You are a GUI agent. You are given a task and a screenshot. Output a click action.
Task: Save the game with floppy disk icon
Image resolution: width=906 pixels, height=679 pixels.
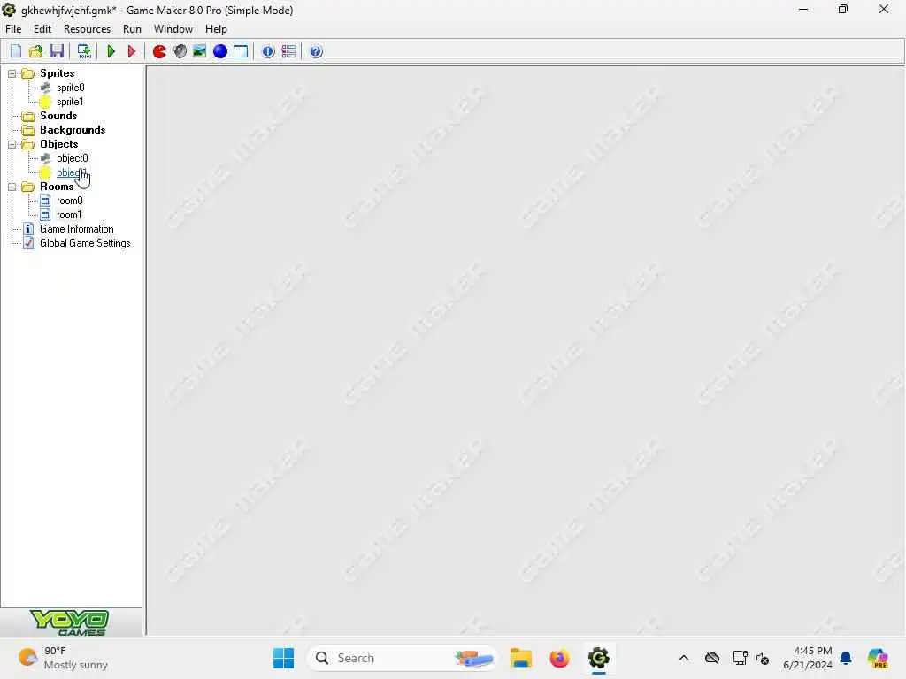pyautogui.click(x=57, y=51)
